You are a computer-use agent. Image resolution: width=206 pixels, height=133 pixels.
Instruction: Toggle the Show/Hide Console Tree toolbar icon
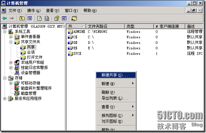tap(30, 18)
